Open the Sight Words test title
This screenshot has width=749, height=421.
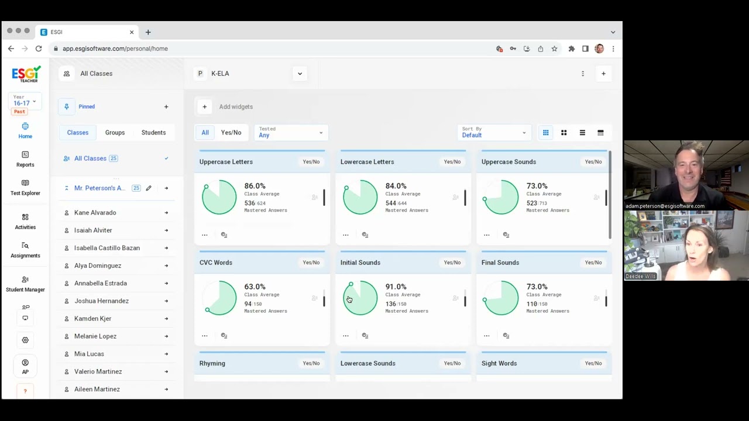click(x=499, y=364)
